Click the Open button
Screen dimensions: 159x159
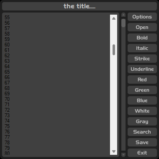[x=142, y=27]
